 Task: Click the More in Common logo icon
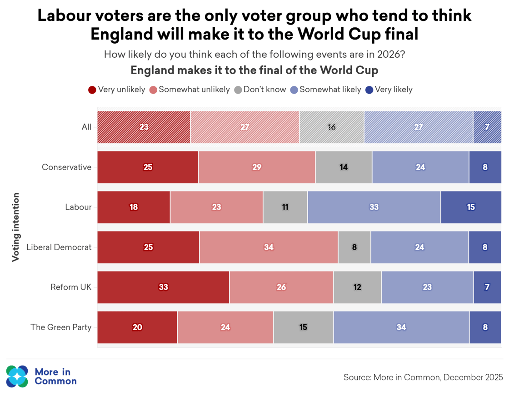[x=17, y=376]
